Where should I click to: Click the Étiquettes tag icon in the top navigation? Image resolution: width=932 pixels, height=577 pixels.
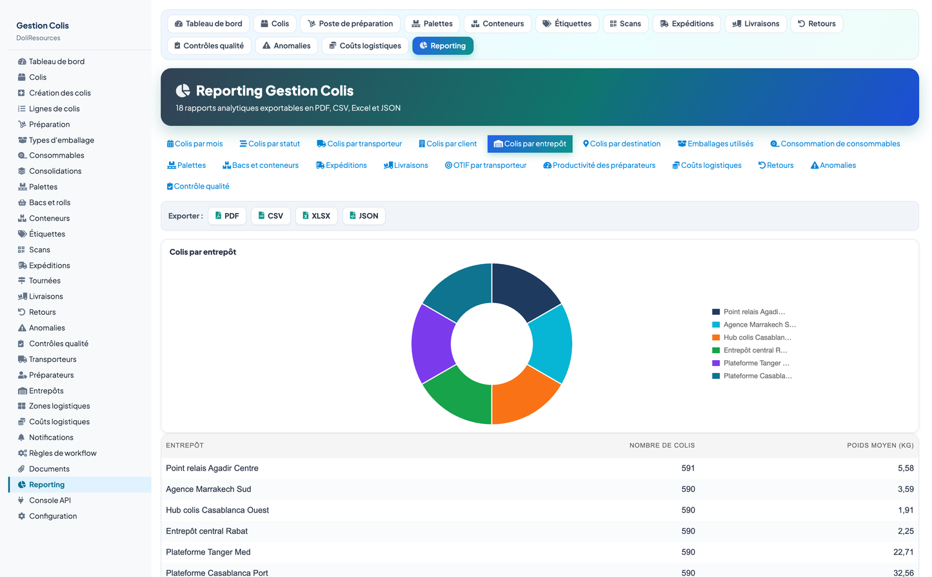click(x=546, y=24)
